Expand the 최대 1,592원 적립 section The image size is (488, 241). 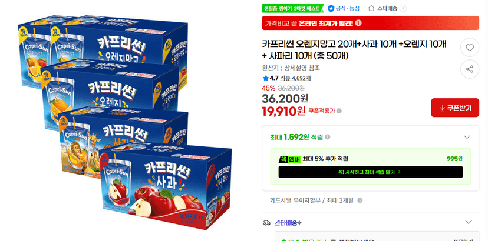467,137
